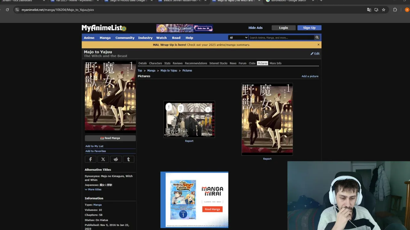Reload the page with the browser refresh icon

pyautogui.click(x=7, y=10)
